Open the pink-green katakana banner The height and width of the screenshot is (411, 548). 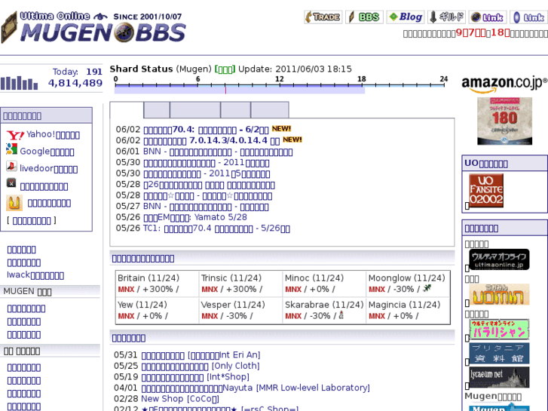(500, 329)
